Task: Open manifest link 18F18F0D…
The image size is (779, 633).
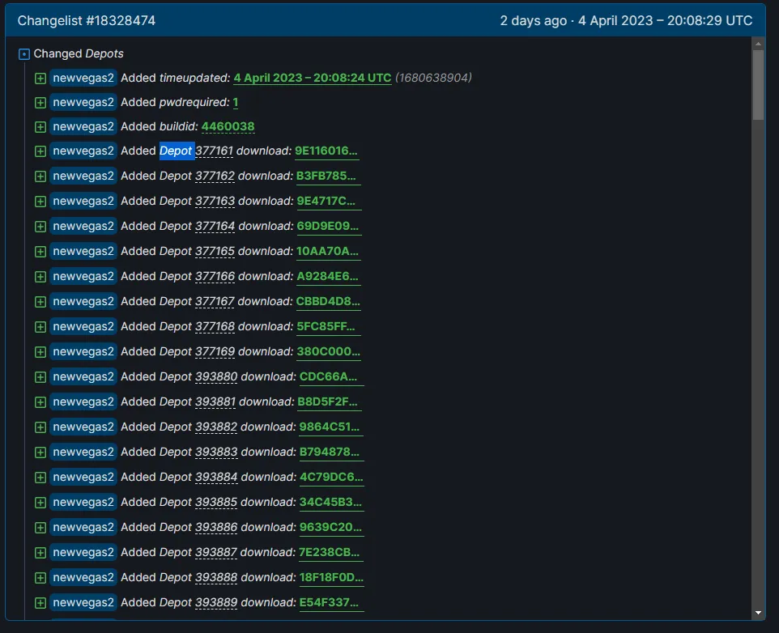Action: pyautogui.click(x=331, y=577)
